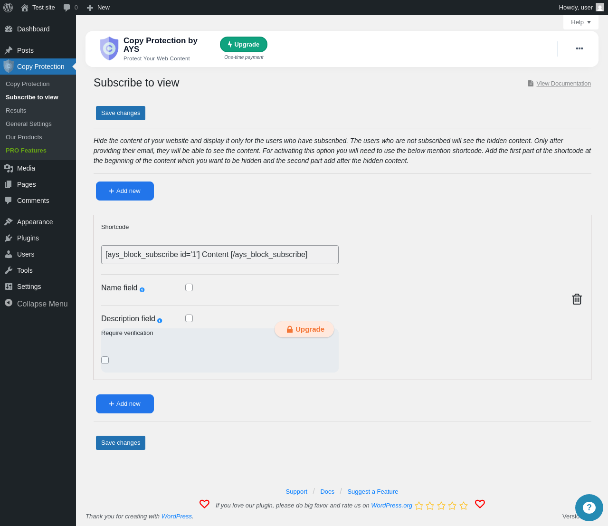
Task: Click the Description field info icon
Action: (160, 321)
